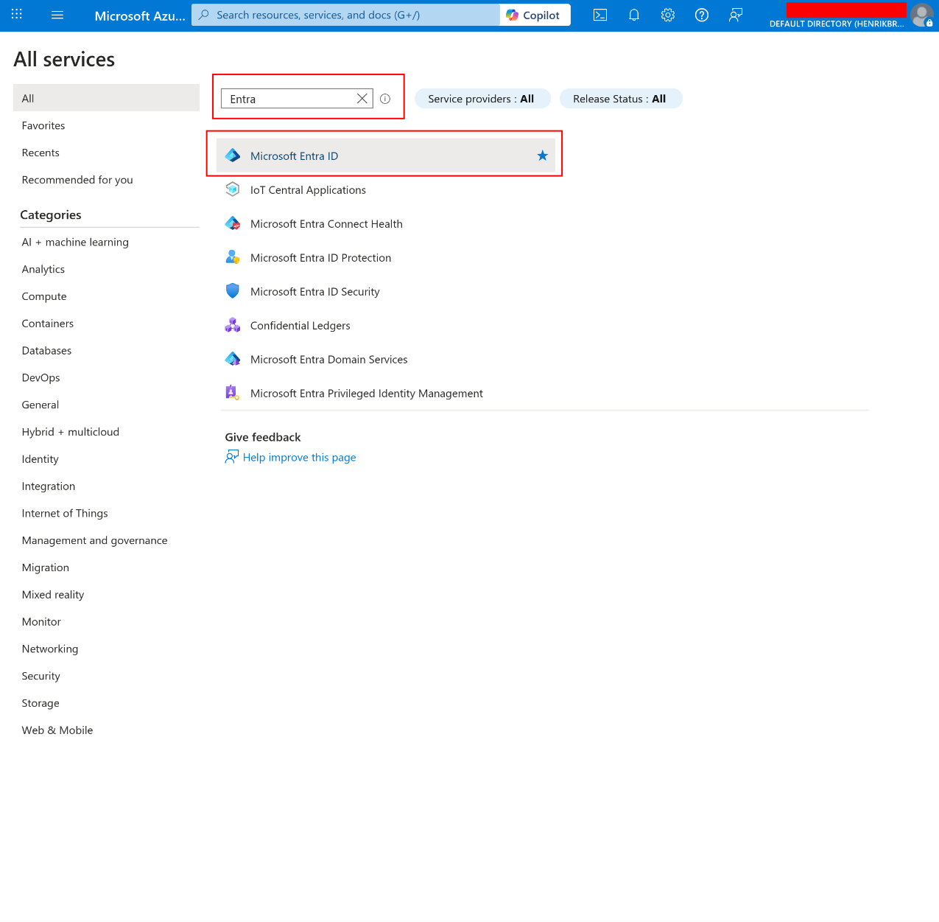Open the Cloud Shell terminal
The width and height of the screenshot is (939, 922).
599,15
